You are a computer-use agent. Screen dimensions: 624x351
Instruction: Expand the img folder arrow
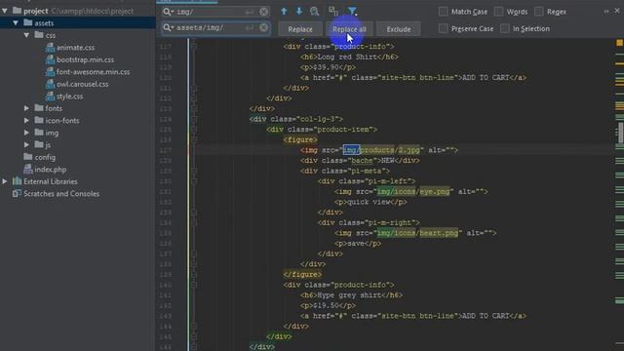tap(26, 133)
